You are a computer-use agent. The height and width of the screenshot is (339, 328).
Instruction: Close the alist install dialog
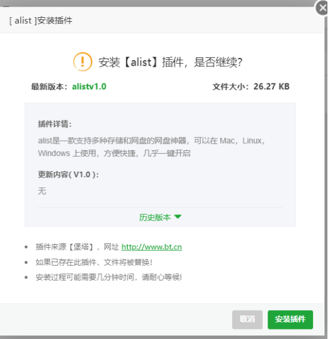point(322,8)
